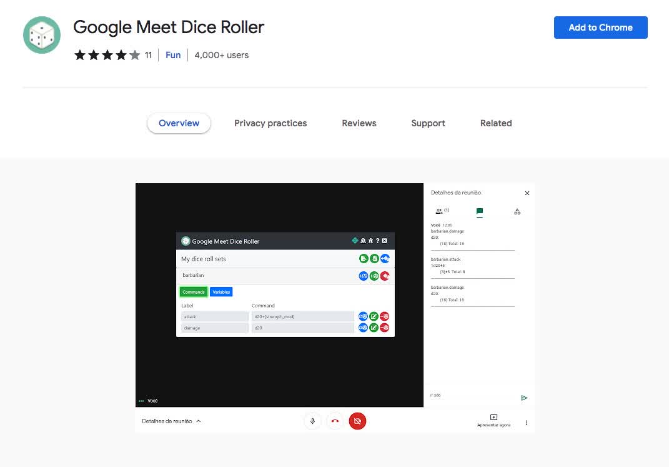669x467 pixels.
Task: Click the My dice roll sets heading
Action: [x=204, y=259]
